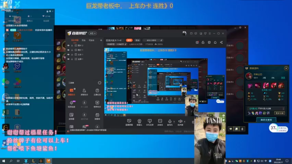Open the 房管助手 tool
This screenshot has width=292, height=164.
pos(84,92)
